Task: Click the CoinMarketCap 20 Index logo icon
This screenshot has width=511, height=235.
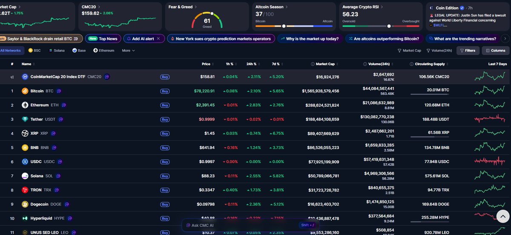Action: pos(25,77)
